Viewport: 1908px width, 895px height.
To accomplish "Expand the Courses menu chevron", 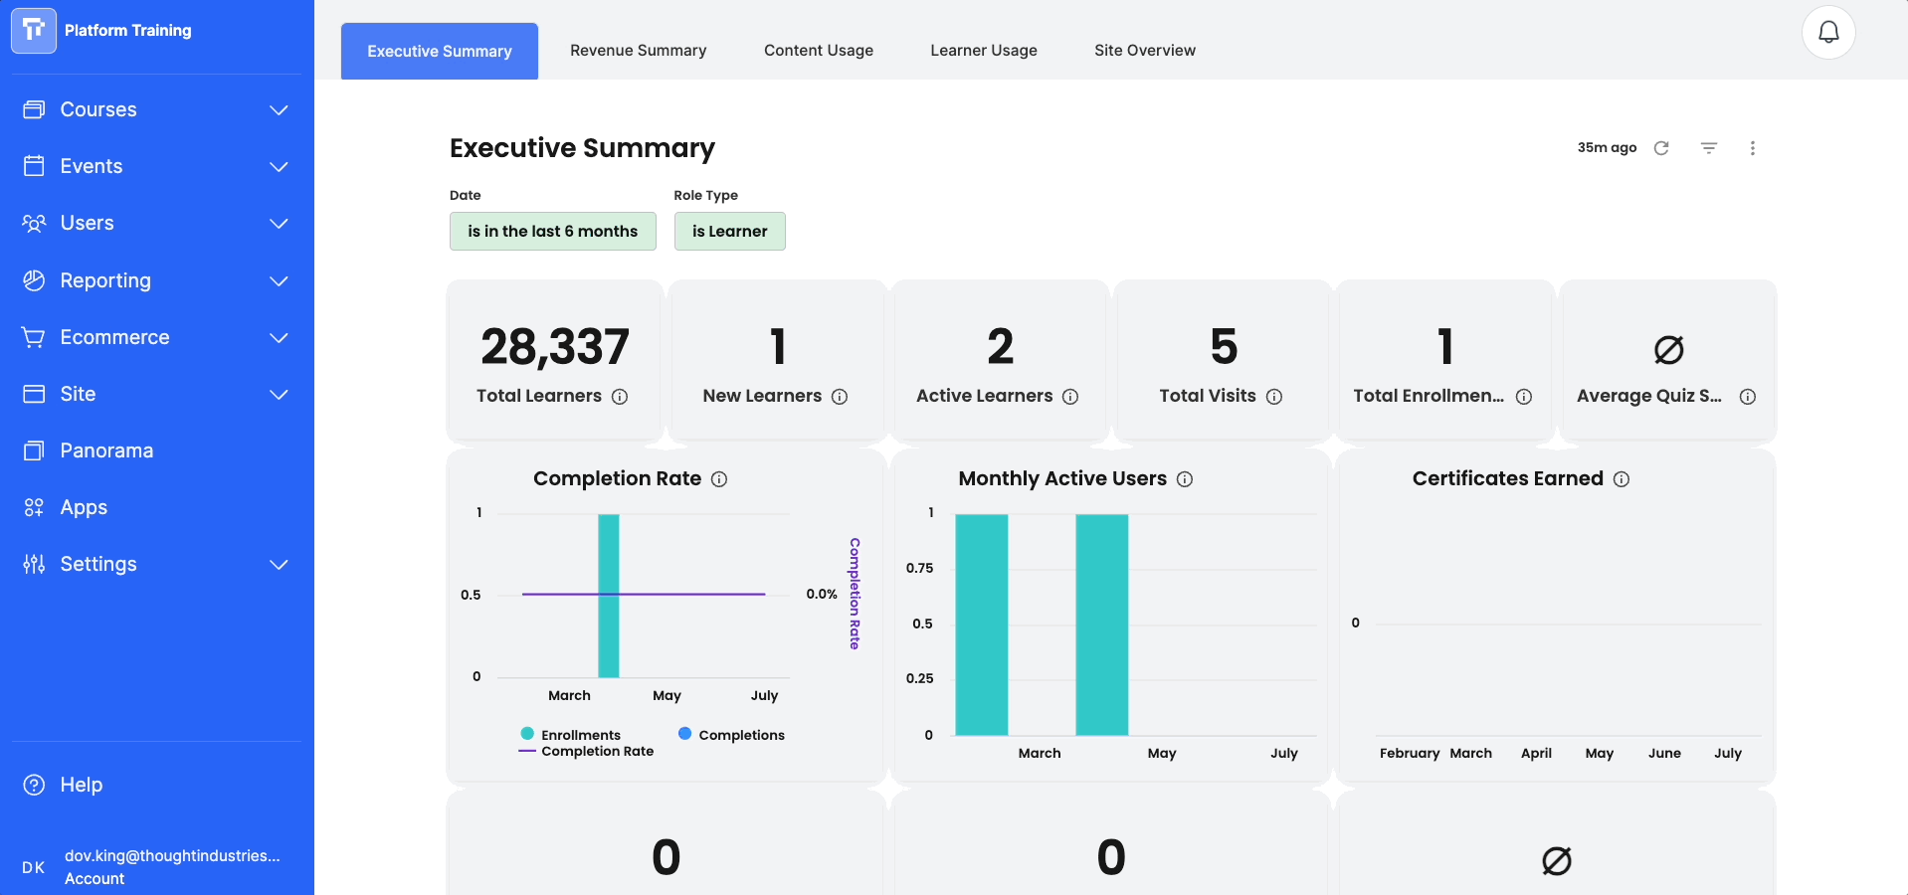I will click(280, 109).
